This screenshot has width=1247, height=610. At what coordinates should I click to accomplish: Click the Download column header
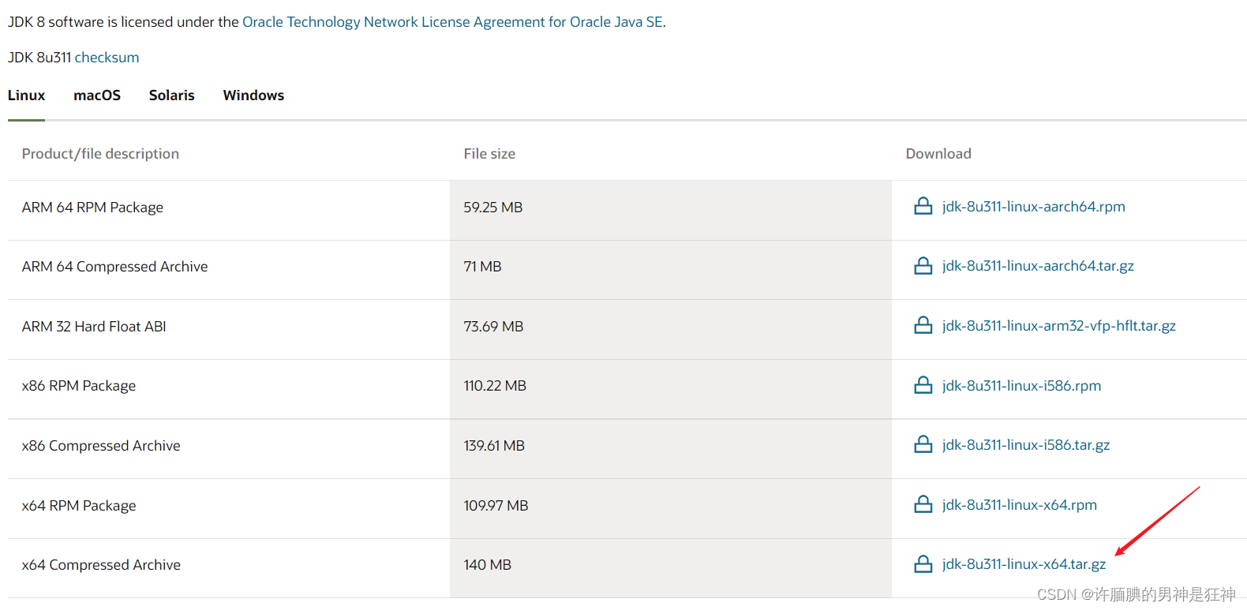[938, 154]
